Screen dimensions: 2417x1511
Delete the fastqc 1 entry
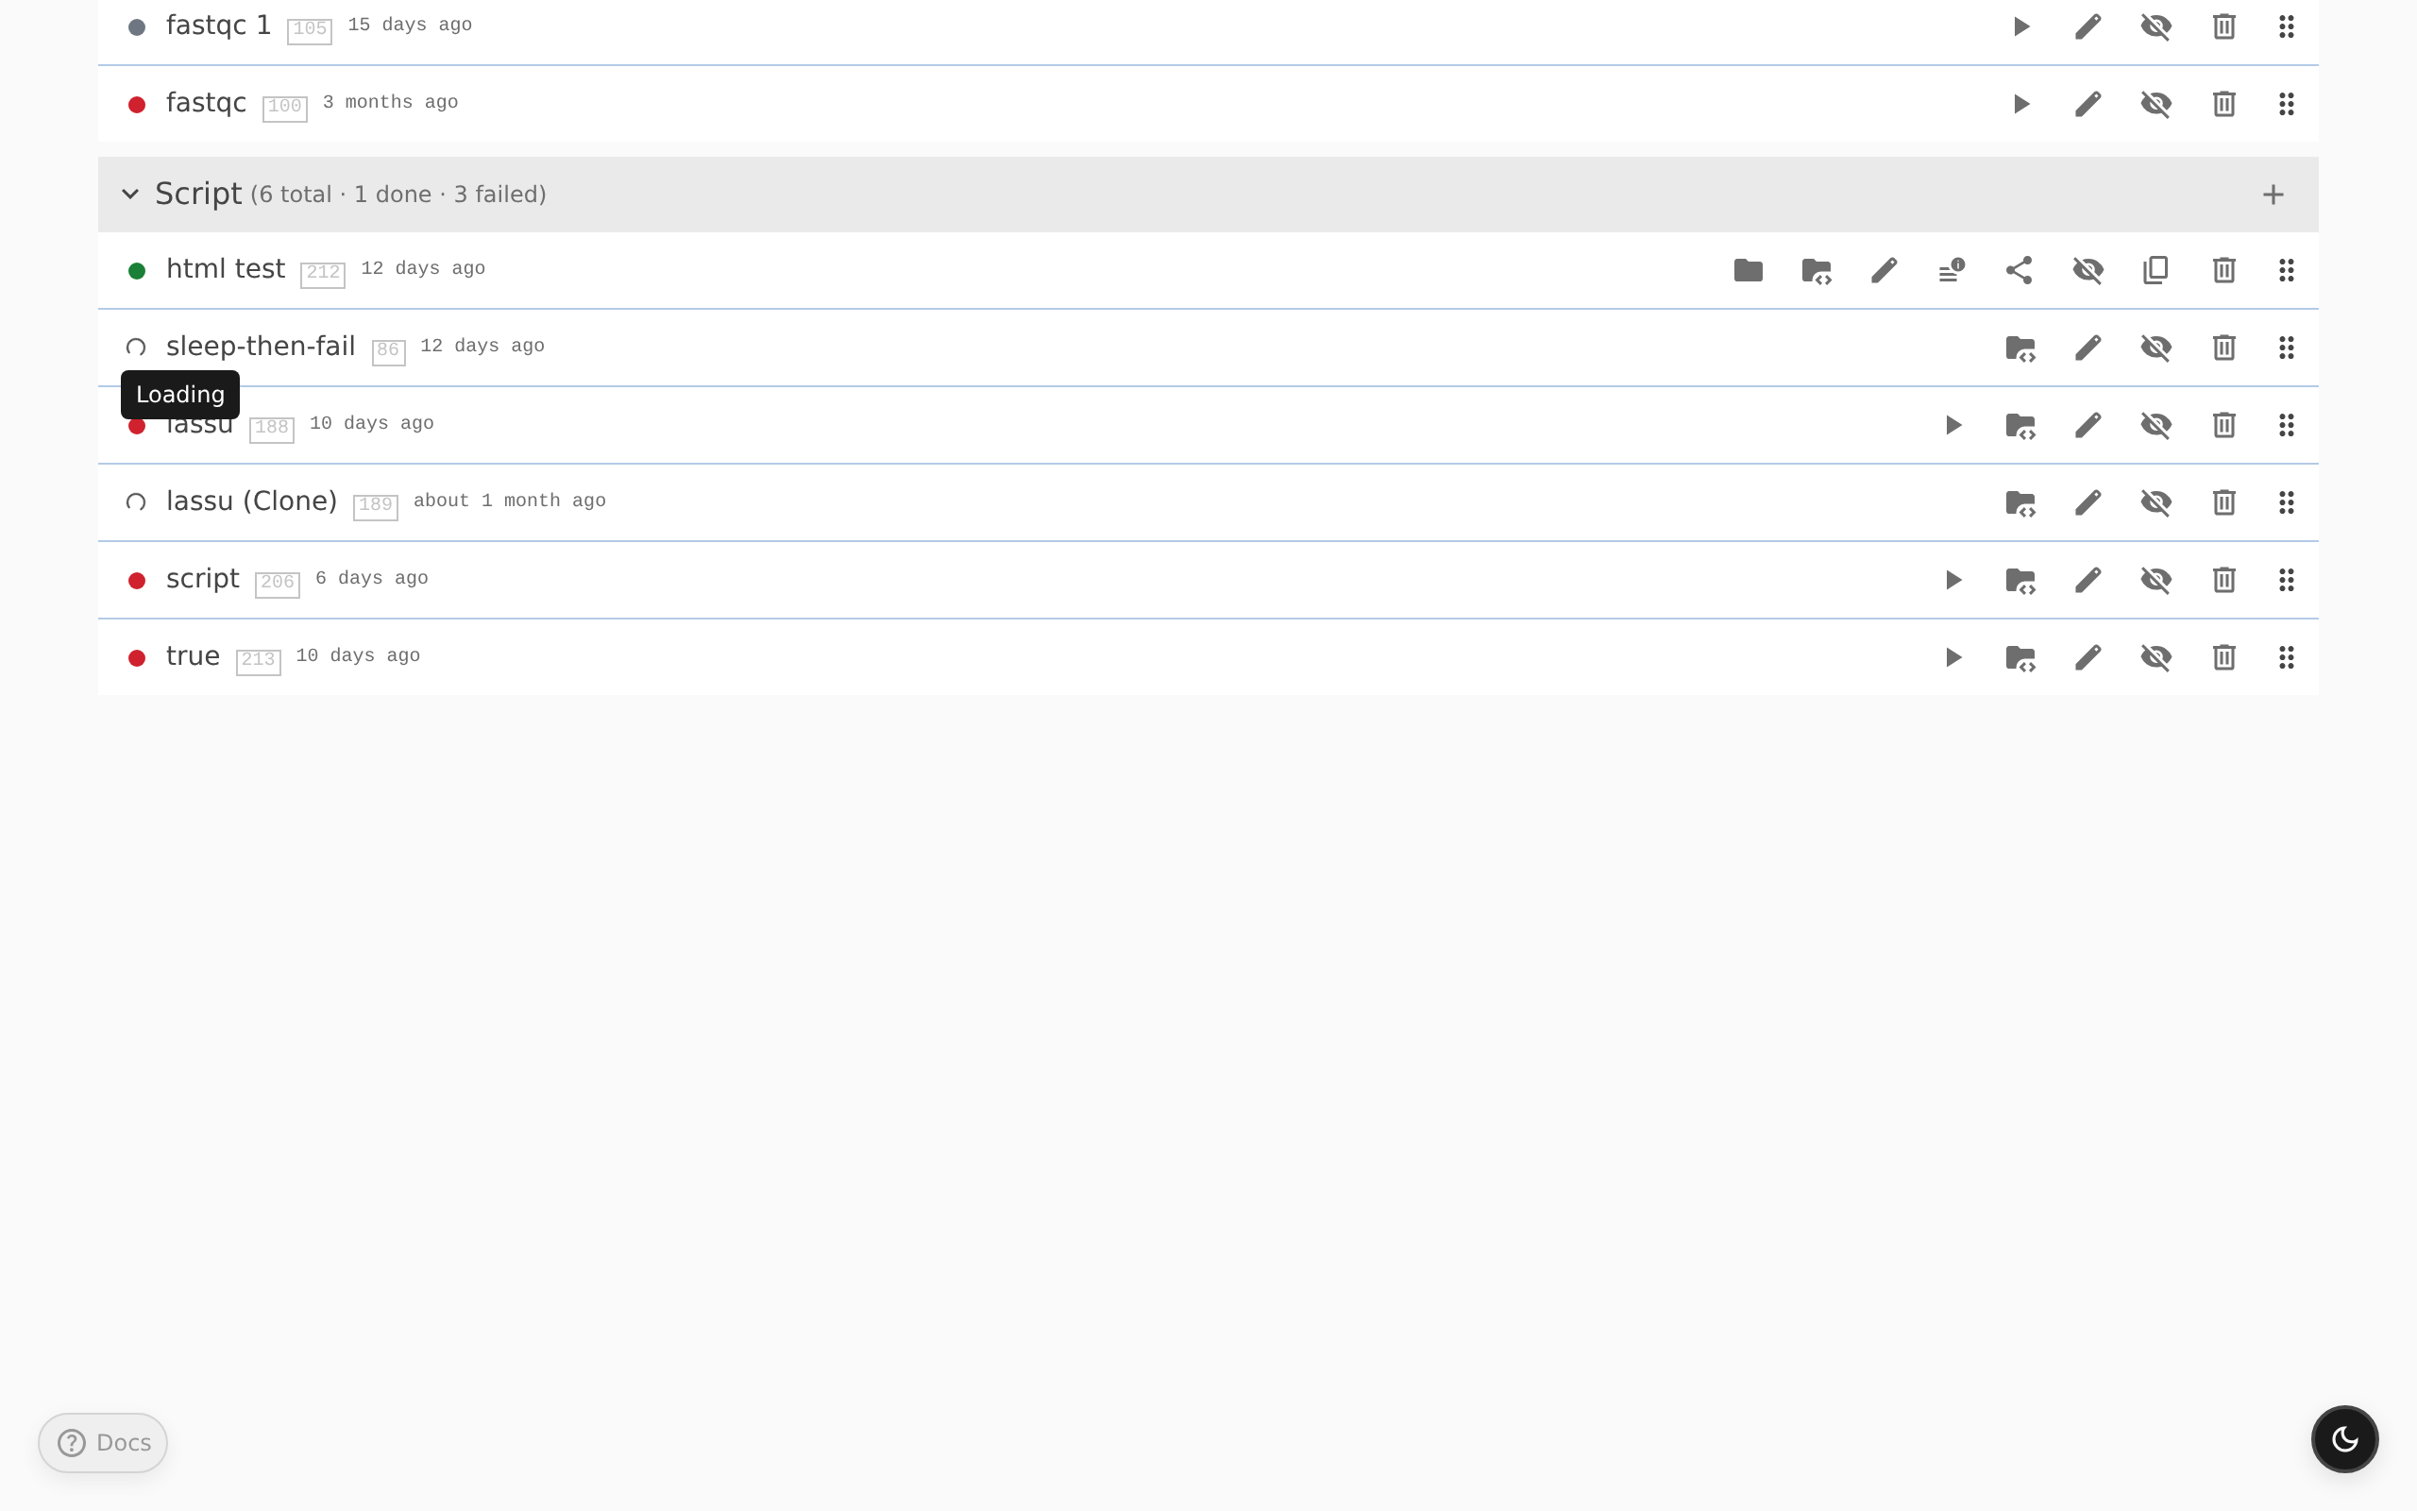pyautogui.click(x=2224, y=27)
